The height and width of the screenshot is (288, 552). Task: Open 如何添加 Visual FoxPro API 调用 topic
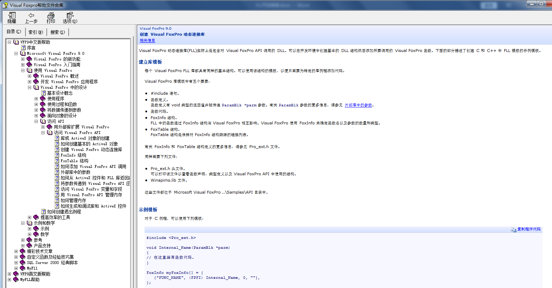[93, 166]
